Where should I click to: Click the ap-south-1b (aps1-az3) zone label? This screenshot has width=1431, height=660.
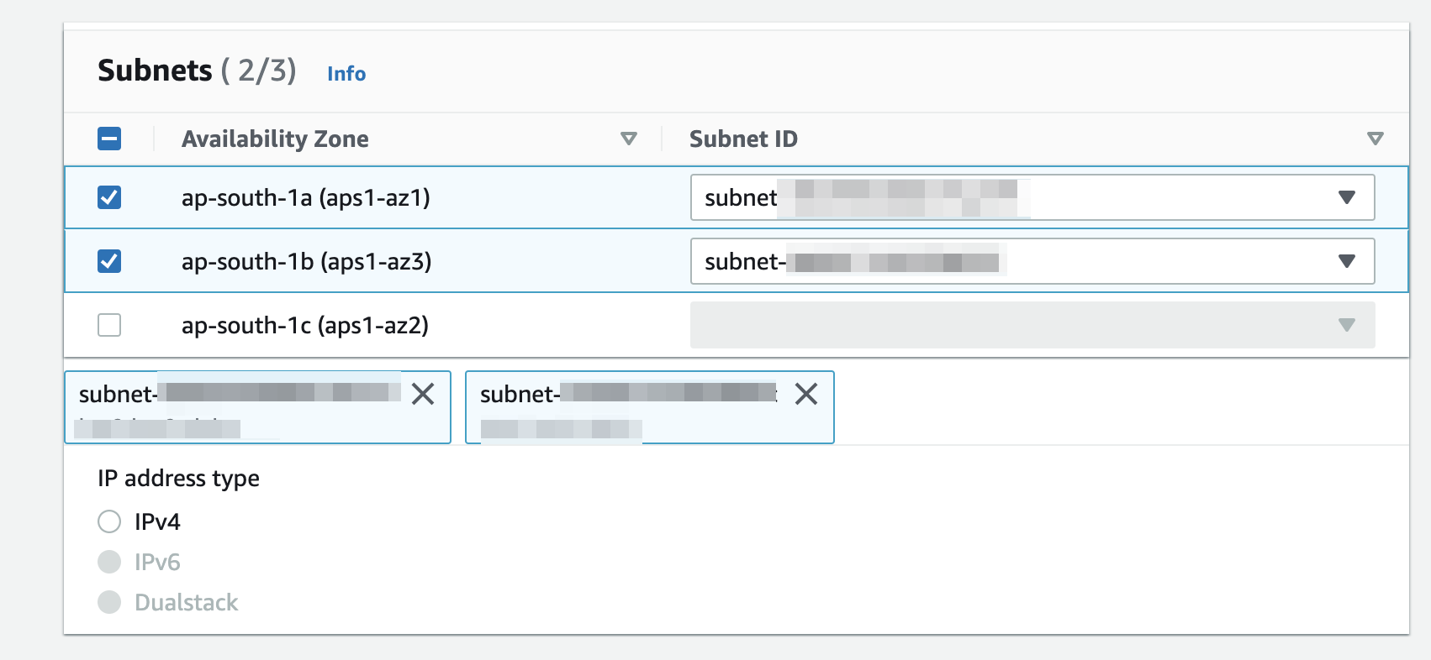307,261
